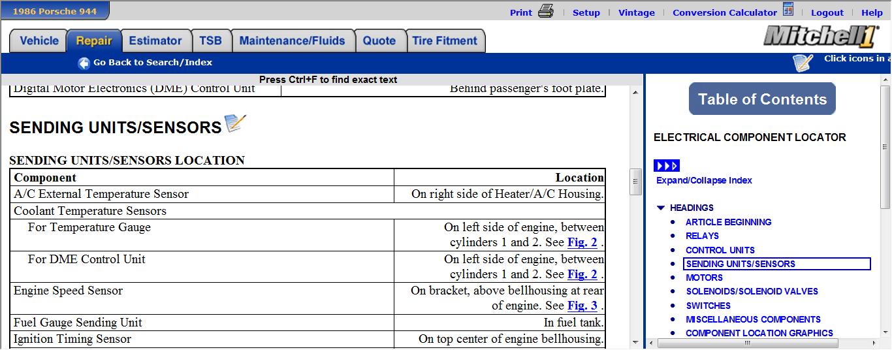Switch to the Estimator tab

coord(155,40)
